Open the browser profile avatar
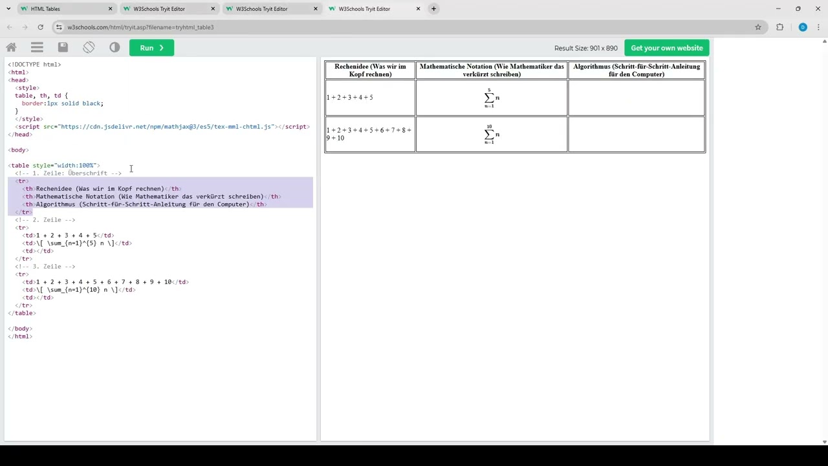This screenshot has width=828, height=466. 803,27
